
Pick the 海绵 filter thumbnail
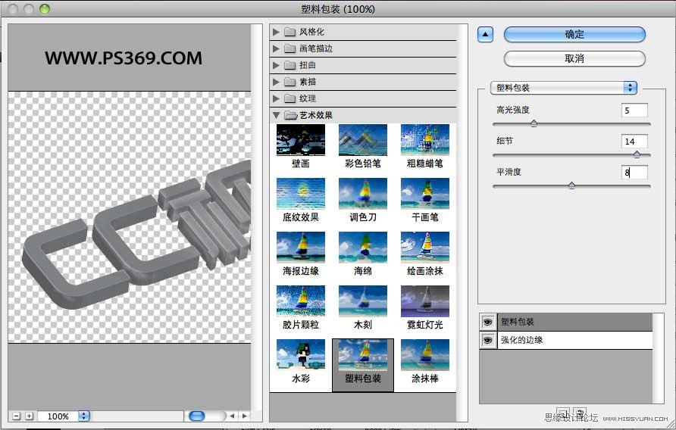point(362,248)
